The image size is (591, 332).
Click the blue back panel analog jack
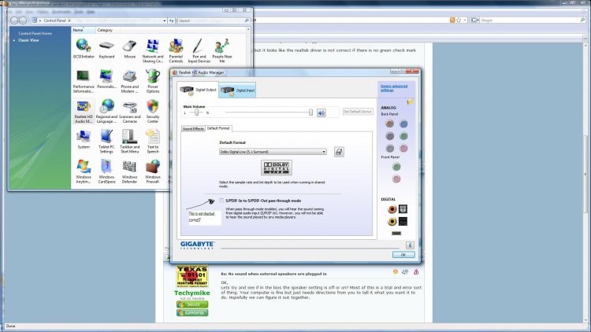[x=403, y=124]
